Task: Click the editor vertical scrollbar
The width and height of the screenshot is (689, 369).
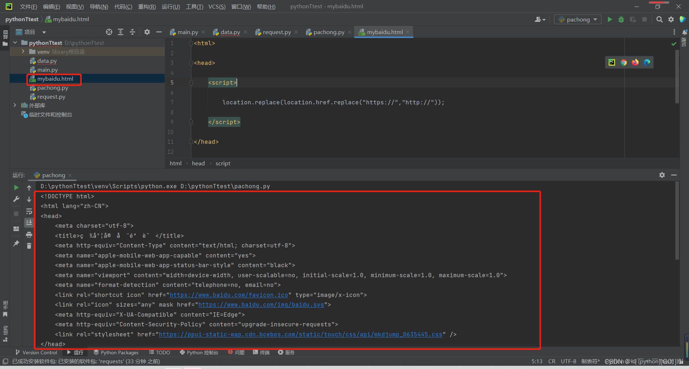Action: [677, 77]
